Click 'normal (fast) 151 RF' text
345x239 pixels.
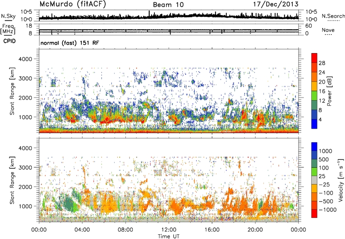tap(70, 43)
